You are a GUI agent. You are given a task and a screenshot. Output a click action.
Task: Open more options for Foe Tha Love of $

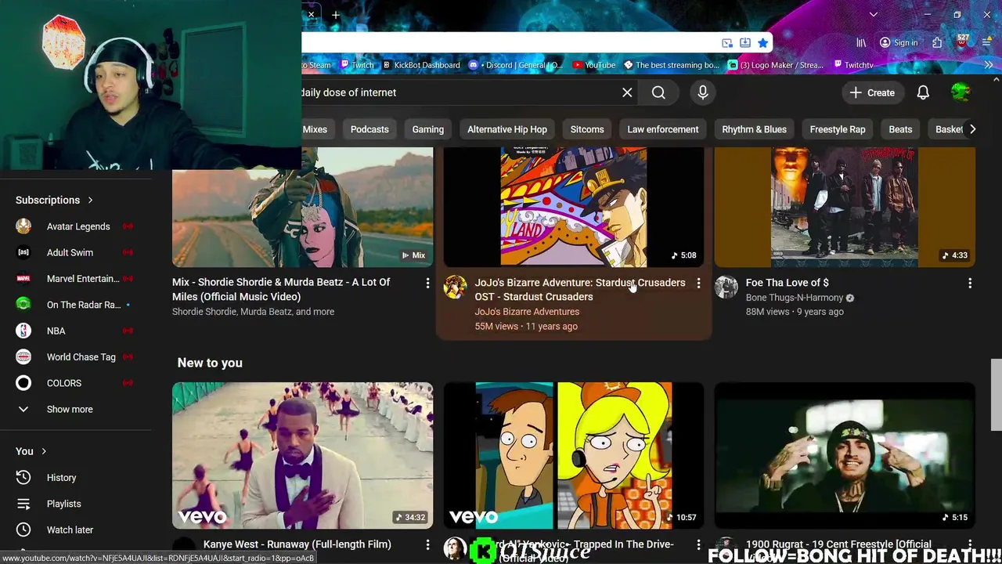(970, 283)
